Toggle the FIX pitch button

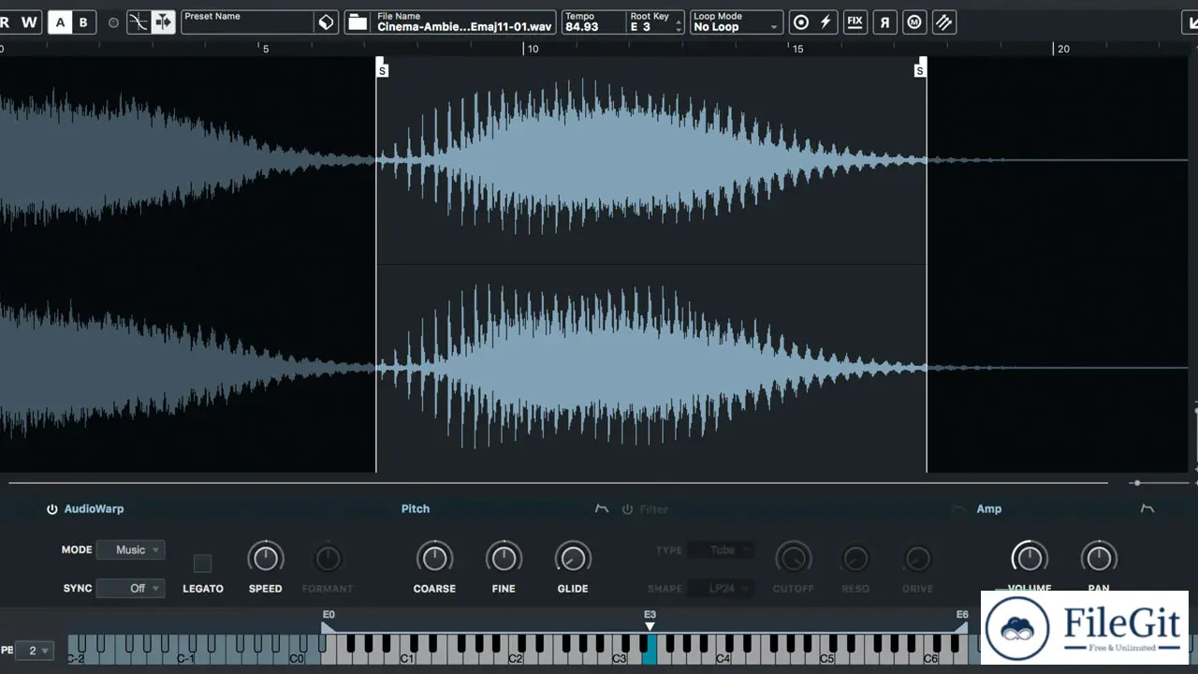coord(855,22)
